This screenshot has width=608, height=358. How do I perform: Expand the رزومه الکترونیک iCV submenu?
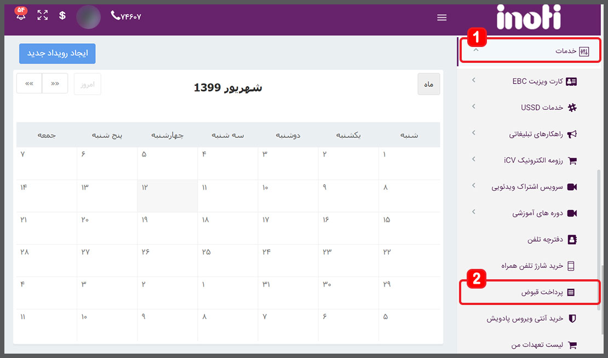pyautogui.click(x=474, y=160)
